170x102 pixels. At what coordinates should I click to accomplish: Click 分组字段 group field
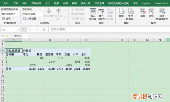click(78, 18)
